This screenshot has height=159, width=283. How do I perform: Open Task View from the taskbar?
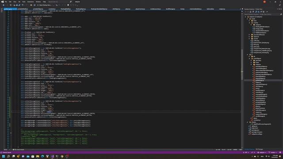pos(13,156)
